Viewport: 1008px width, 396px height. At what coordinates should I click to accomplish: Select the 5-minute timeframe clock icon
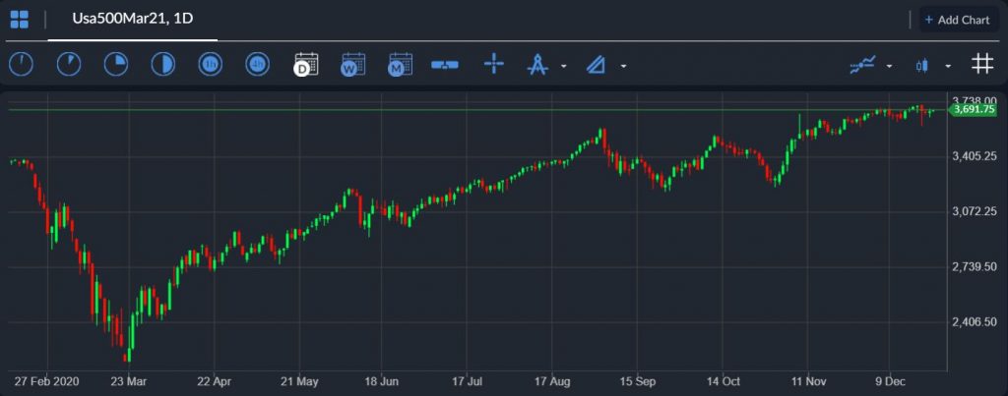tap(69, 65)
